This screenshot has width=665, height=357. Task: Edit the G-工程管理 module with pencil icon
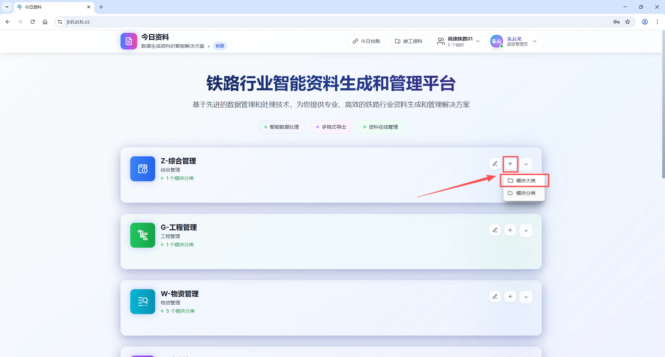(x=495, y=230)
